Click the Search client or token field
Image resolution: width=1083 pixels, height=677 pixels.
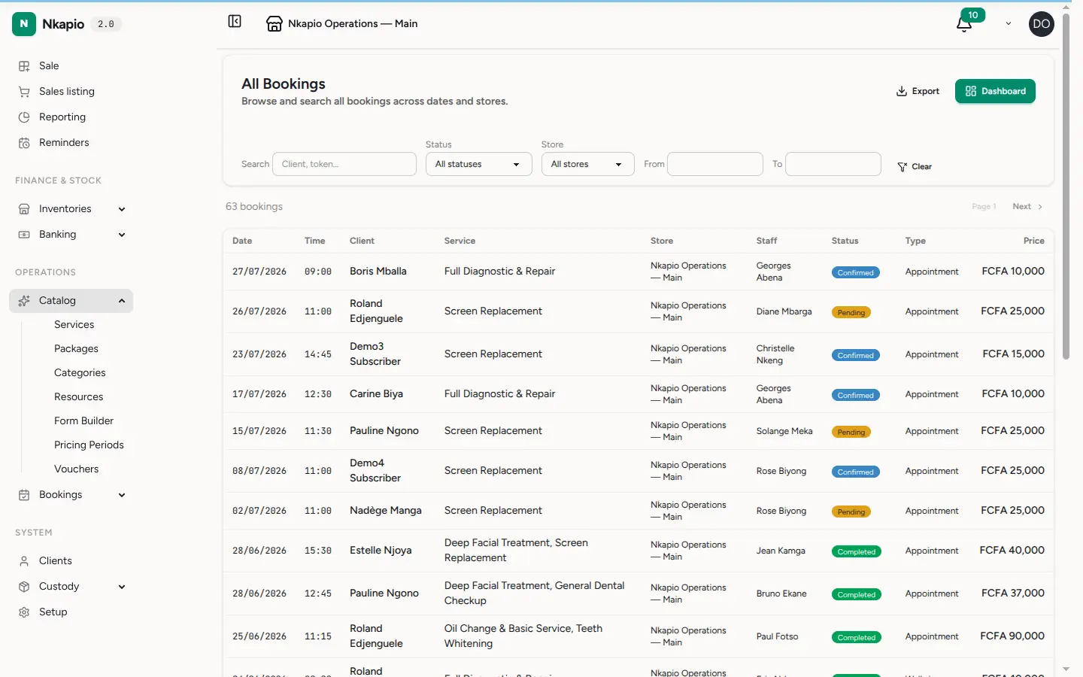click(x=344, y=164)
